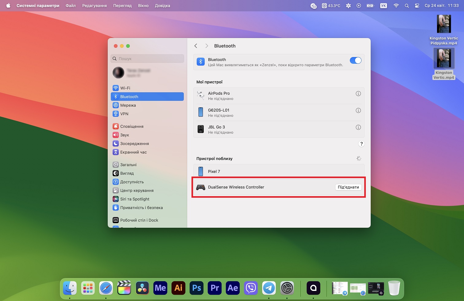Open Adobe Photoshop from the Dock
This screenshot has width=464, height=301.
click(196, 288)
